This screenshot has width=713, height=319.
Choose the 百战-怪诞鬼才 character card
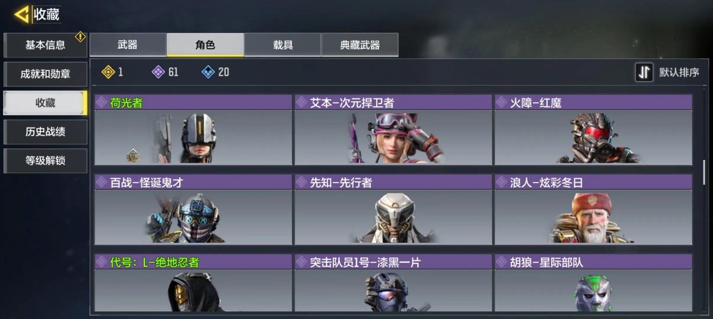(193, 209)
